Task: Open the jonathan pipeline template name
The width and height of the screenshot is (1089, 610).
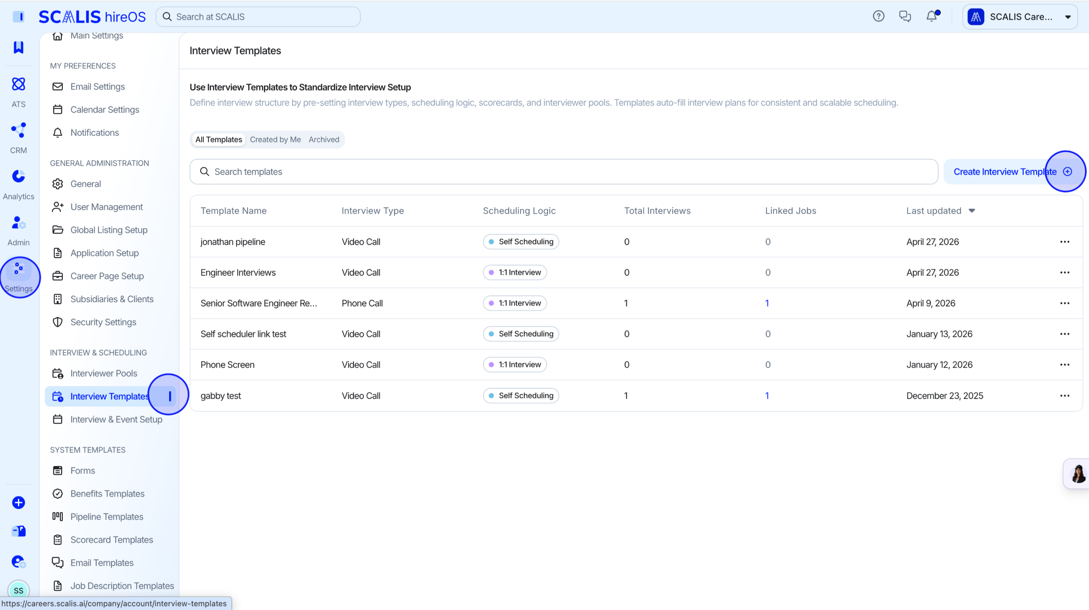Action: [233, 242]
